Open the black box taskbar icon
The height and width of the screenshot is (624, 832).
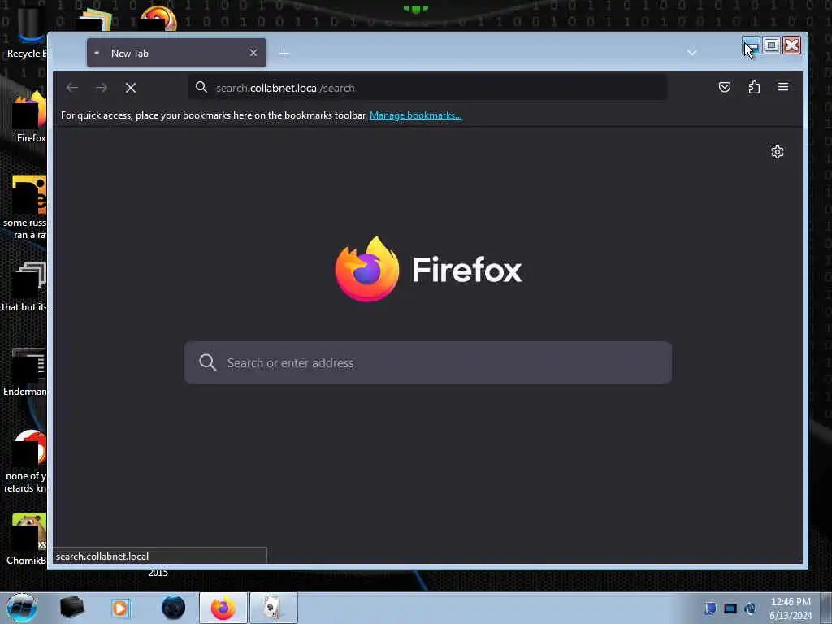pos(71,608)
